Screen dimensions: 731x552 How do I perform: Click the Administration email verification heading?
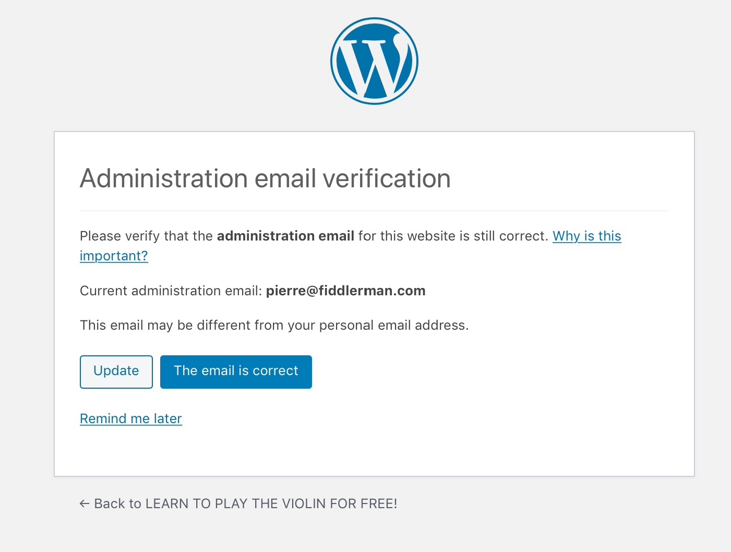(265, 178)
